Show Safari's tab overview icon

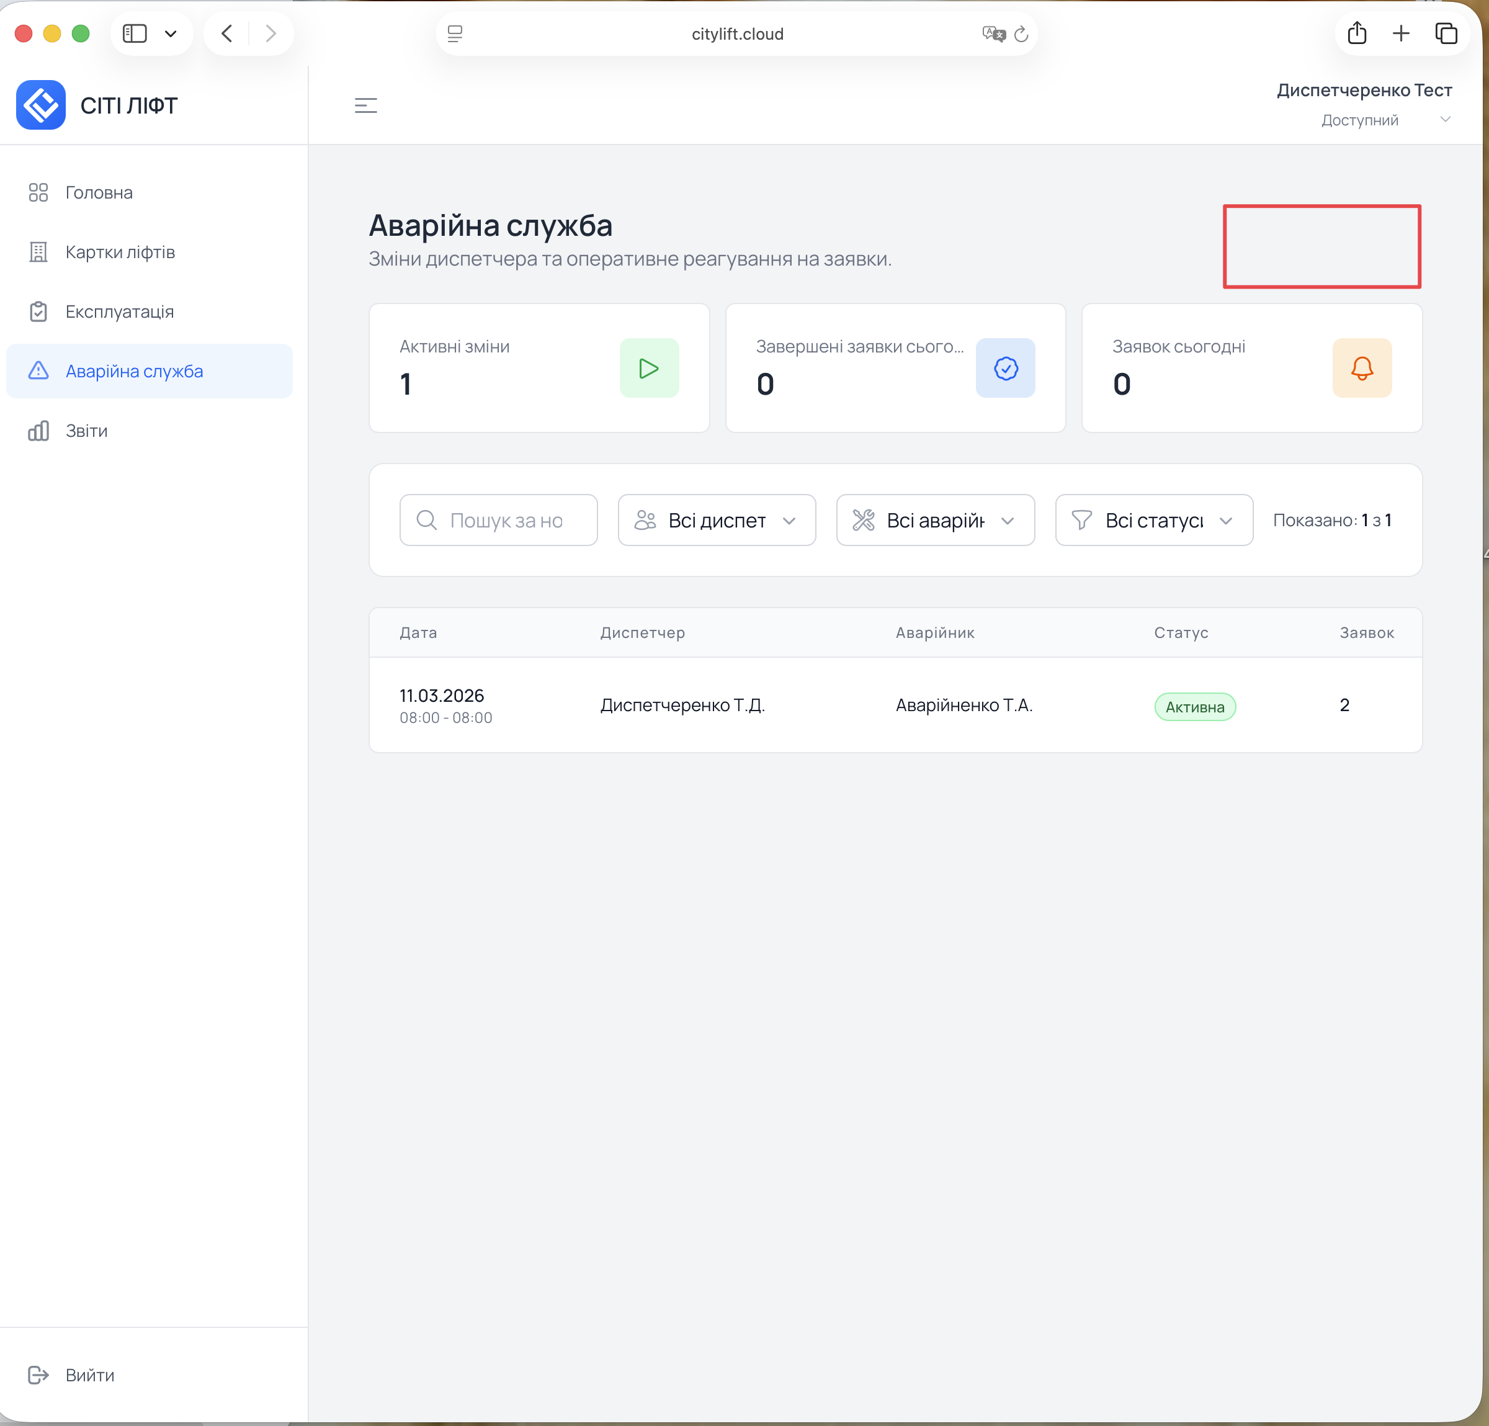(1446, 34)
